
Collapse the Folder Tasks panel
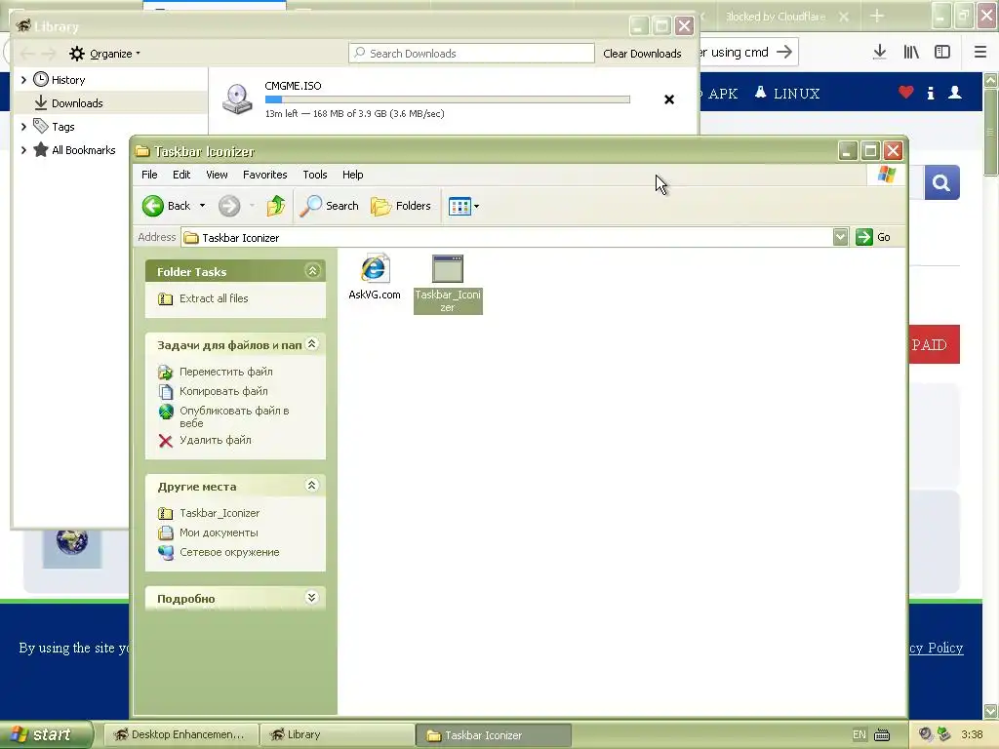pyautogui.click(x=312, y=271)
